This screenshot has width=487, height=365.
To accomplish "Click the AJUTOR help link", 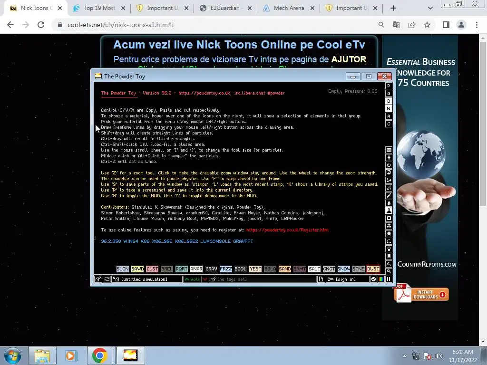I will pyautogui.click(x=349, y=59).
